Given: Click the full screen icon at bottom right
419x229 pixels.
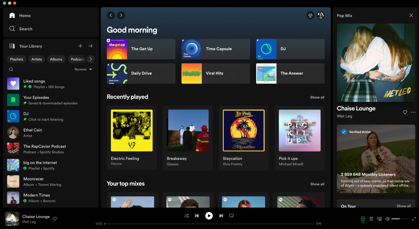Looking at the screenshot, I should (x=414, y=219).
